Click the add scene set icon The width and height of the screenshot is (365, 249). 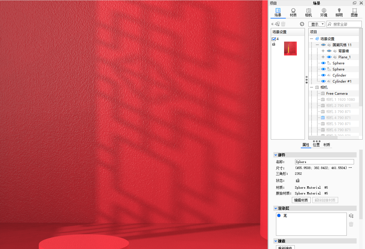pyautogui.click(x=277, y=24)
